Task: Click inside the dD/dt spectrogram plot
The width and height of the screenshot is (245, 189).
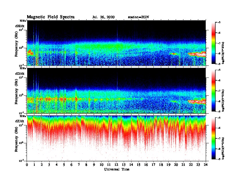Action: point(116,90)
